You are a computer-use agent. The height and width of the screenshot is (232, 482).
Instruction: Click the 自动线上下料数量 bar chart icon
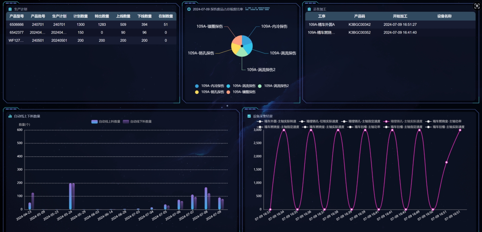(10, 116)
